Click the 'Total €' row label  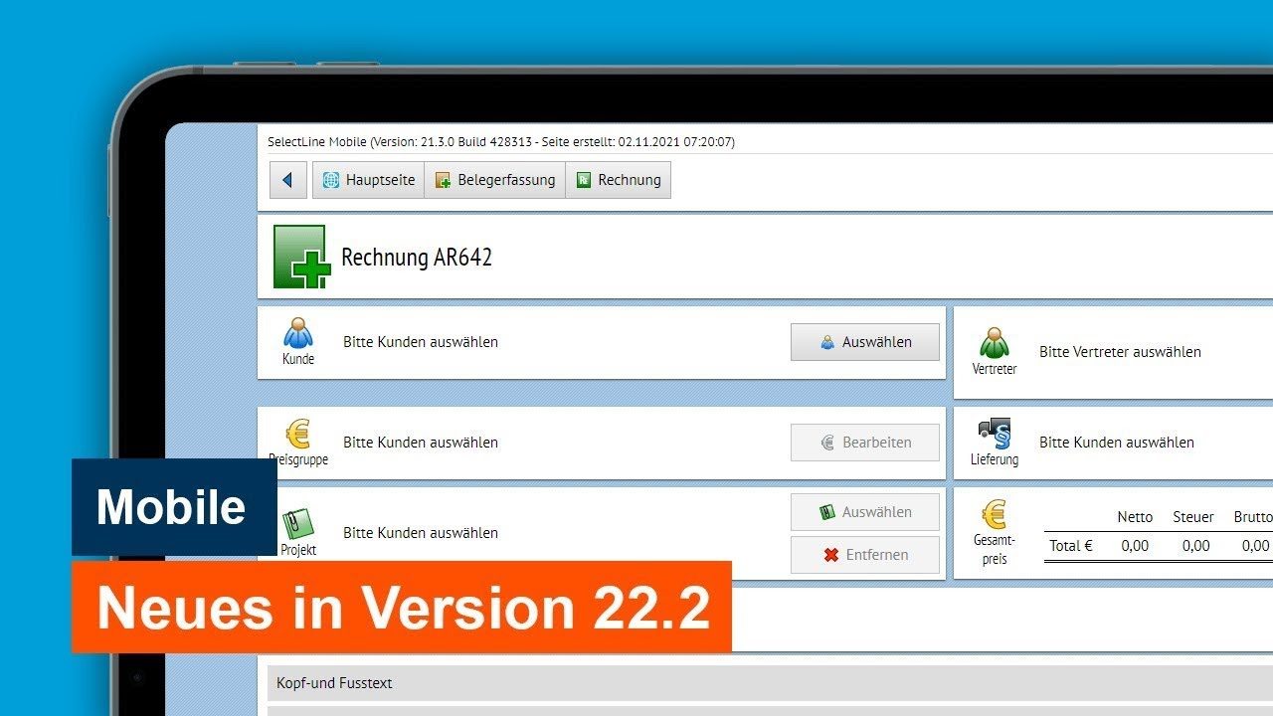coord(1071,546)
